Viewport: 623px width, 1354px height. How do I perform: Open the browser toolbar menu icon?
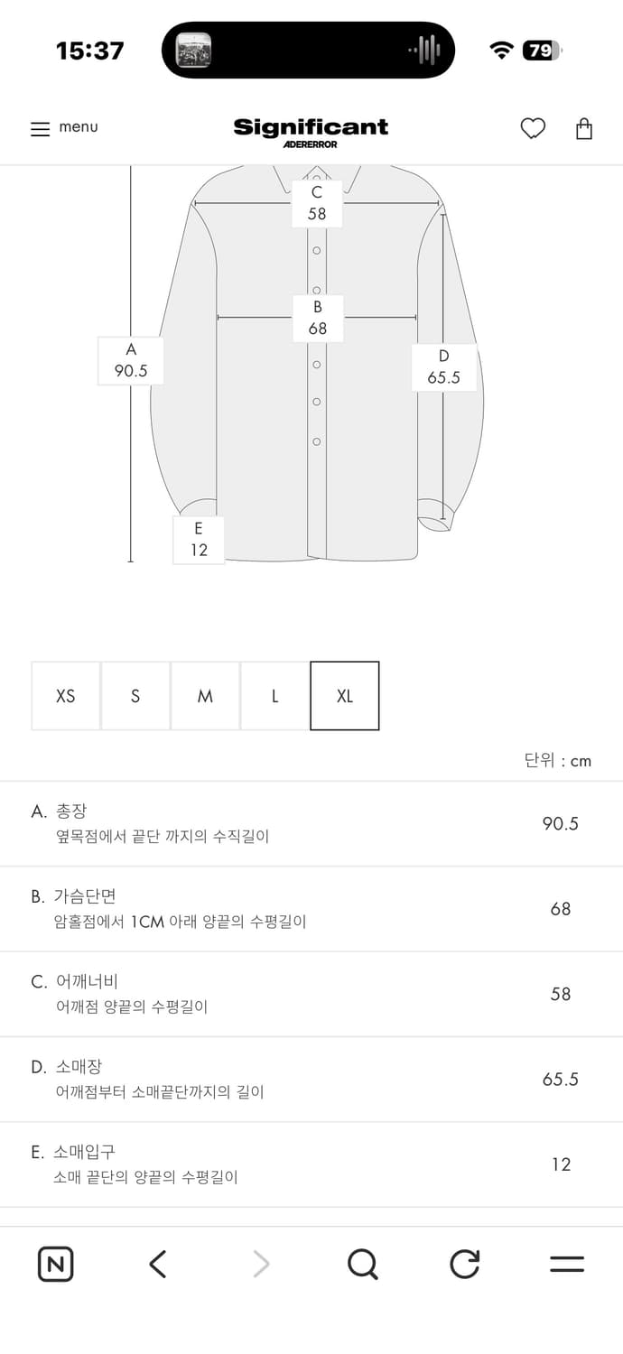567,1264
